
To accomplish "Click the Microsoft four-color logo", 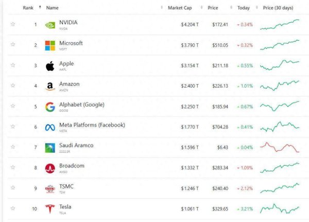I will (50, 45).
